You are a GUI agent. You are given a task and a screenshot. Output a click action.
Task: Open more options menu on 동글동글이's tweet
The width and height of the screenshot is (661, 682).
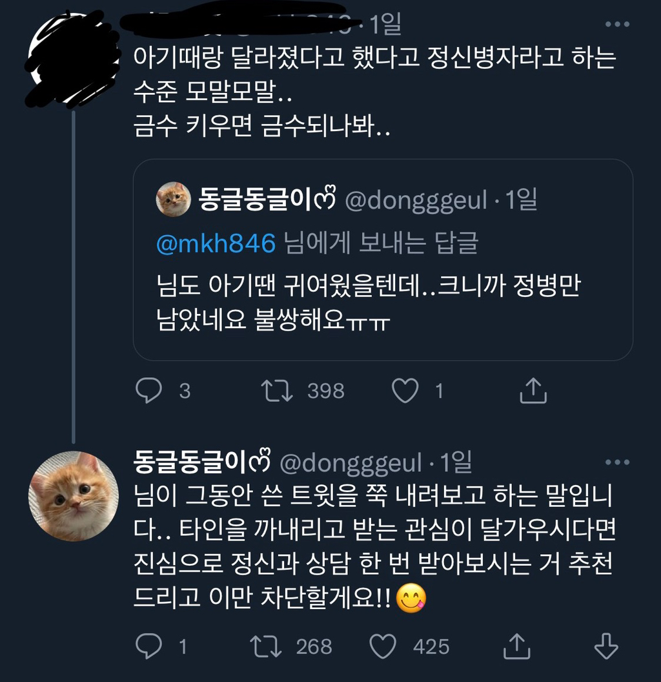click(618, 462)
